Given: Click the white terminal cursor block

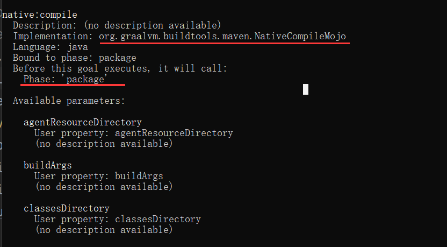Looking at the screenshot, I should [x=306, y=89].
